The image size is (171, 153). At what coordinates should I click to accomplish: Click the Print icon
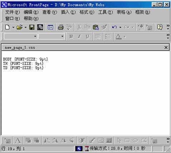click(61, 27)
